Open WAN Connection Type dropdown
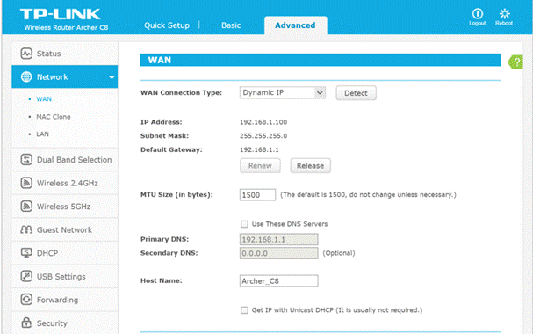The height and width of the screenshot is (334, 533). [283, 92]
